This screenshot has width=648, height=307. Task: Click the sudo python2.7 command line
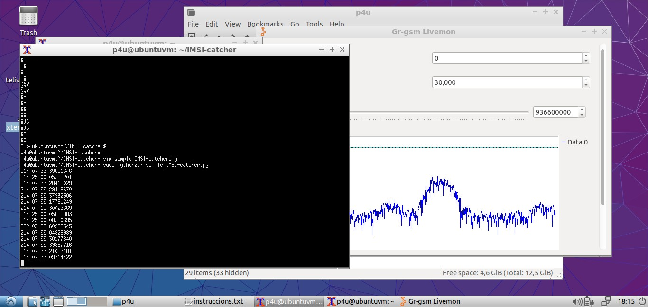pyautogui.click(x=114, y=165)
